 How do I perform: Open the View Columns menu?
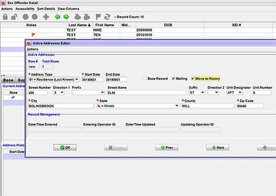coord(68,9)
